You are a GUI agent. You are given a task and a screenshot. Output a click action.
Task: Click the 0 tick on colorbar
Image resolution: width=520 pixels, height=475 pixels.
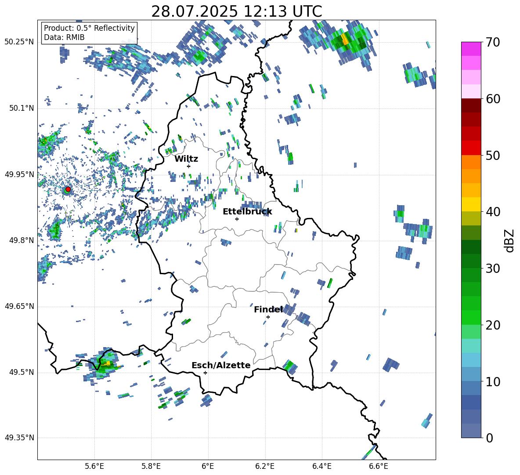coord(489,438)
